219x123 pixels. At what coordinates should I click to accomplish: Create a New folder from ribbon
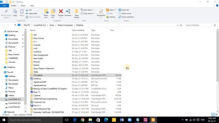(77, 14)
